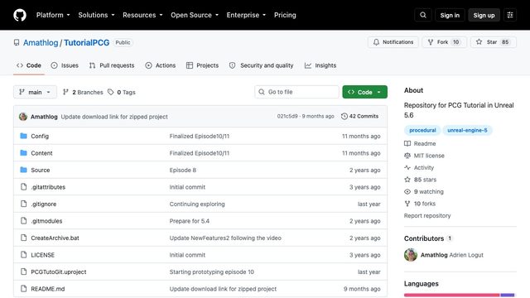Open the 021c5d9 commit hash
Screen dimensions: 530x298
click(x=287, y=116)
